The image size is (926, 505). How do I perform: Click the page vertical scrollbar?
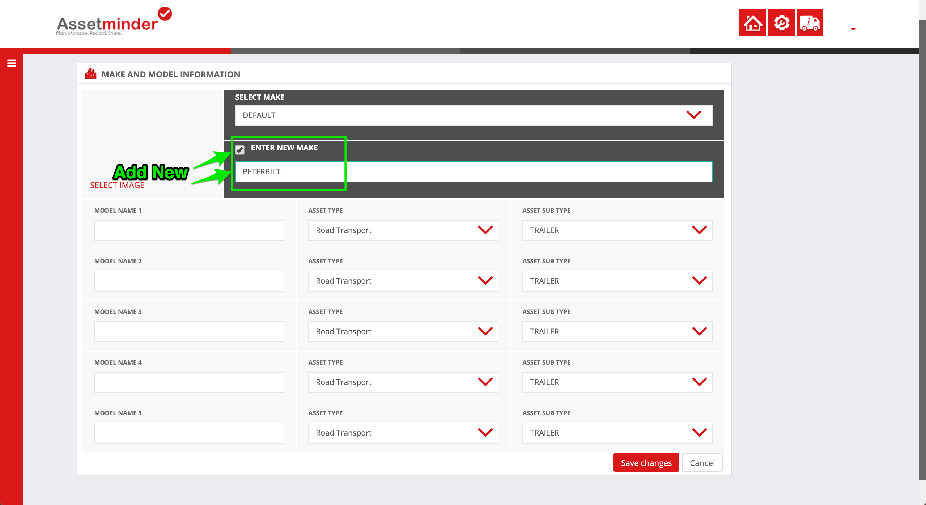pyautogui.click(x=923, y=250)
